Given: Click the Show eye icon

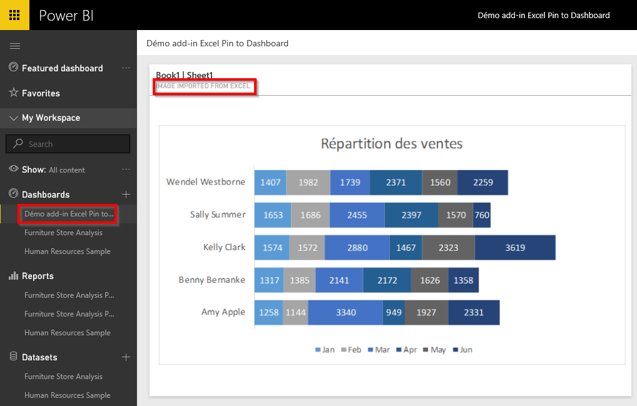Looking at the screenshot, I should 13,169.
